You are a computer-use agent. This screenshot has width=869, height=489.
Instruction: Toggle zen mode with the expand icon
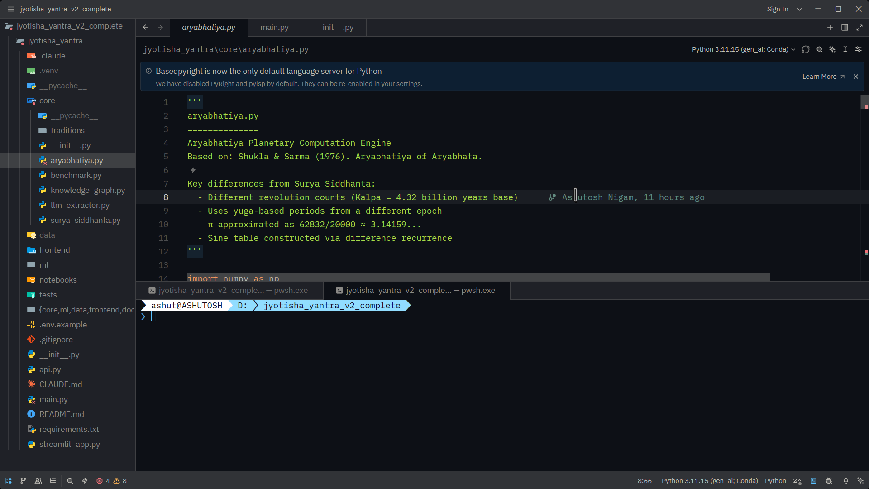tap(859, 27)
